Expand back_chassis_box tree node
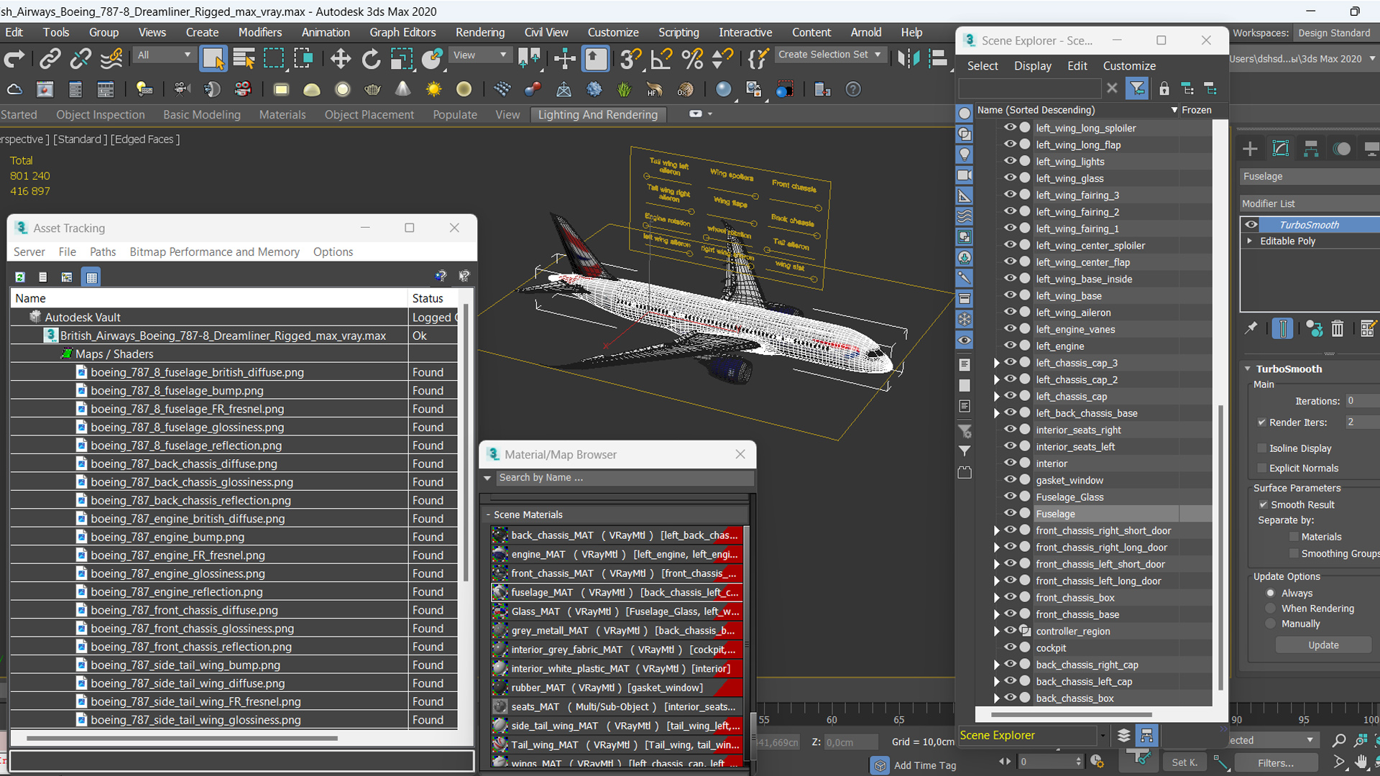The image size is (1380, 776). click(996, 698)
